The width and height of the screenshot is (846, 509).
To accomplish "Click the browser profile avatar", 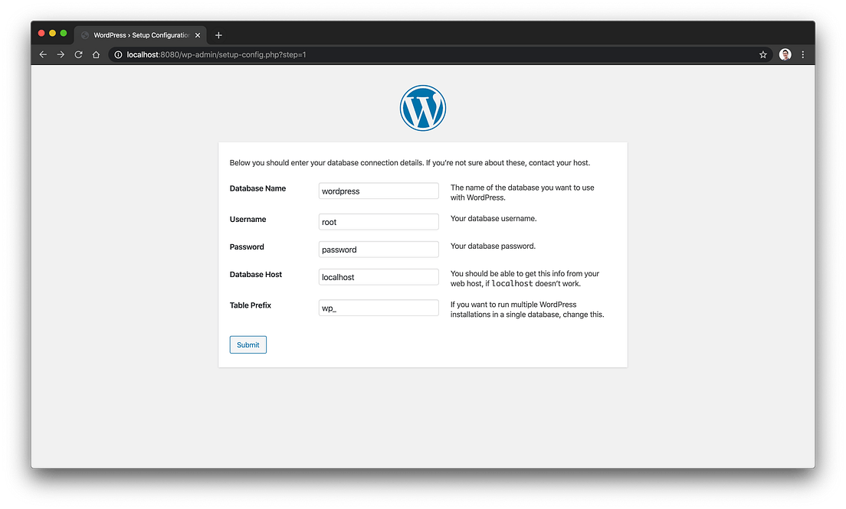I will (x=784, y=54).
